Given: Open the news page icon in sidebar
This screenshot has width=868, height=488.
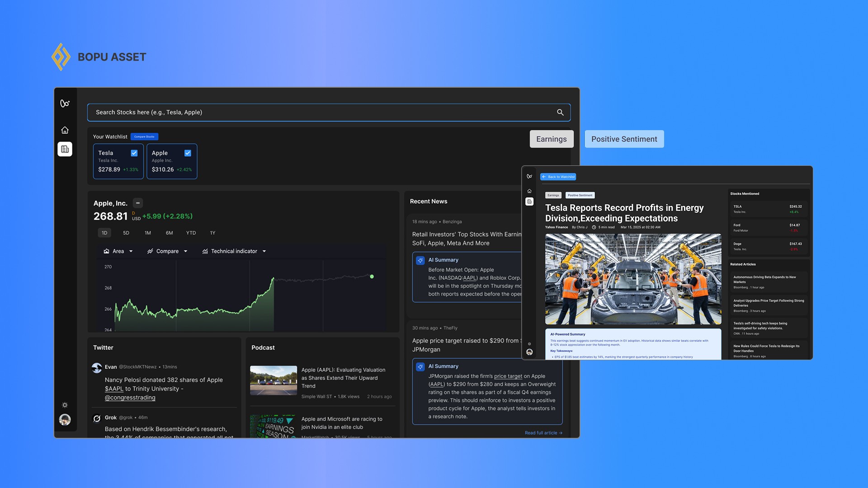Looking at the screenshot, I should click(x=65, y=149).
